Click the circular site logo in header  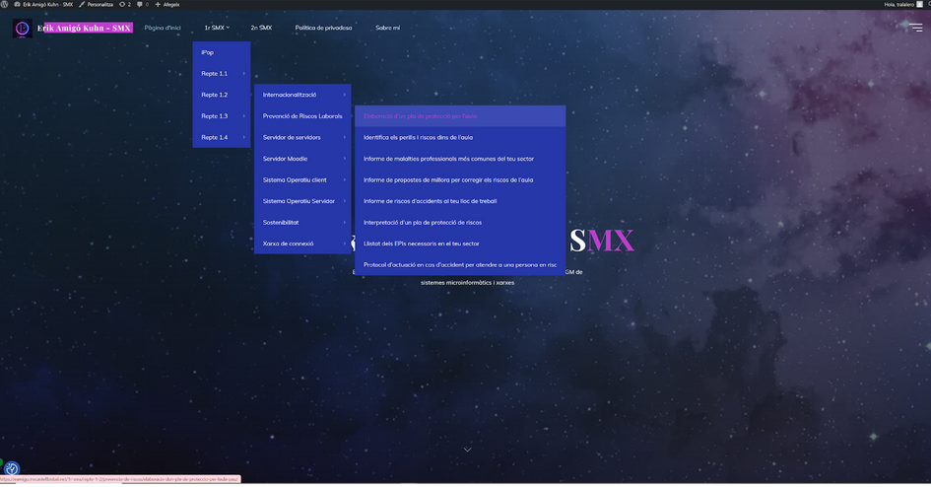(x=22, y=29)
